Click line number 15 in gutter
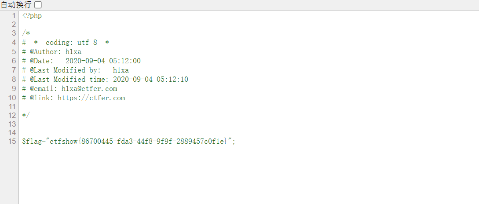 point(12,142)
